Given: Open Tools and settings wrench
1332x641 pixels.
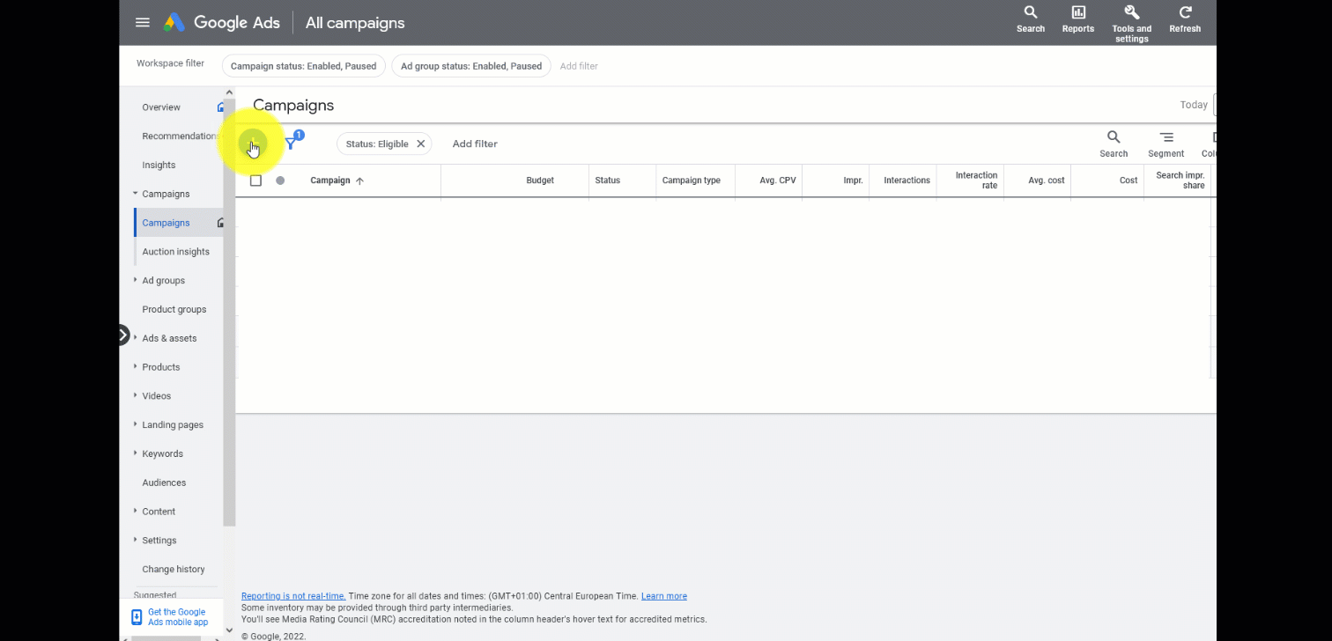Looking at the screenshot, I should tap(1131, 13).
